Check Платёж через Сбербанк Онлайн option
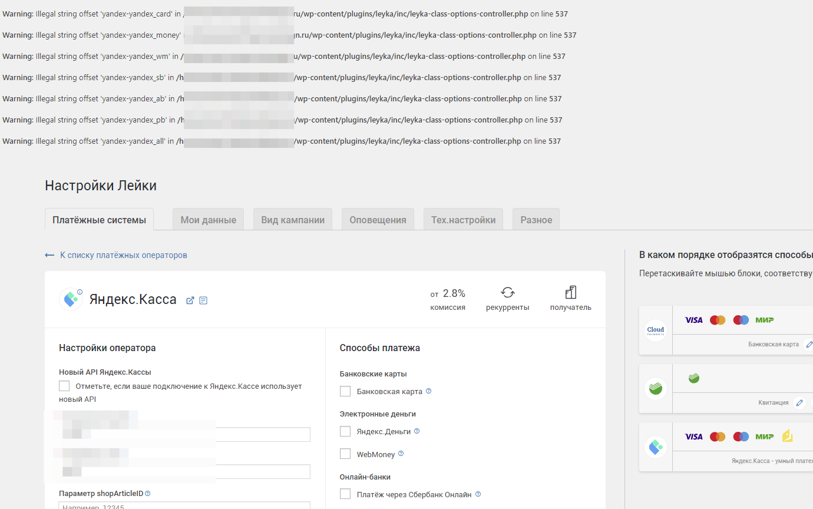813x509 pixels. pos(345,494)
